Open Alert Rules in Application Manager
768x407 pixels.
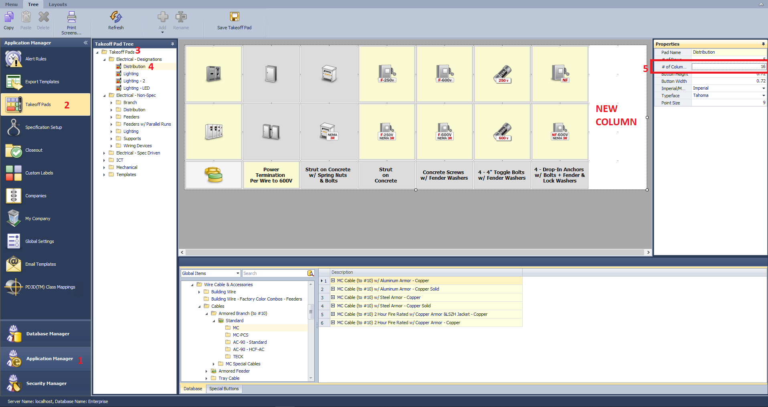pos(36,59)
